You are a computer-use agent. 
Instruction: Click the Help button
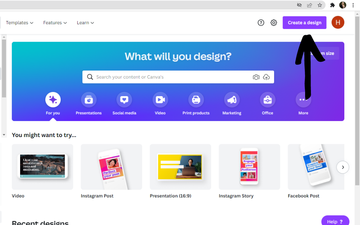coord(335,221)
